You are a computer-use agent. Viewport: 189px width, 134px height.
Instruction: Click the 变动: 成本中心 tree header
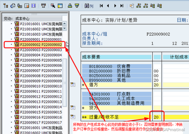(x=32, y=19)
